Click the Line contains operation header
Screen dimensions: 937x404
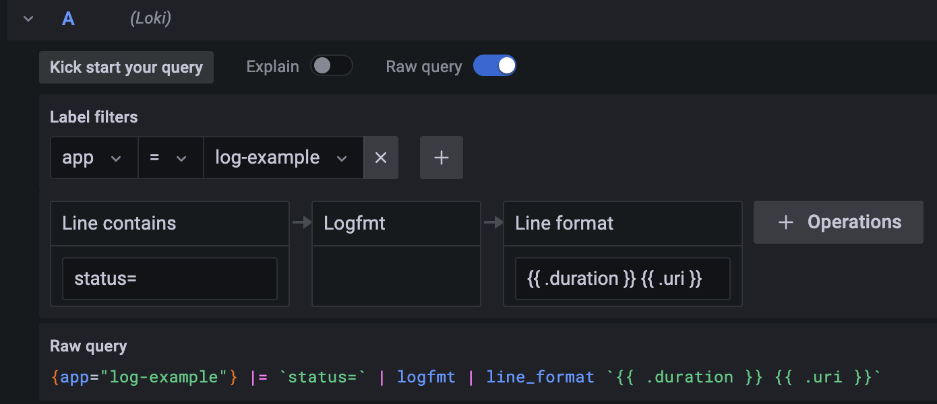point(169,224)
